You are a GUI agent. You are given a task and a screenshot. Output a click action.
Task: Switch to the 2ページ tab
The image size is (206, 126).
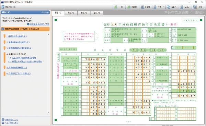point(71,13)
